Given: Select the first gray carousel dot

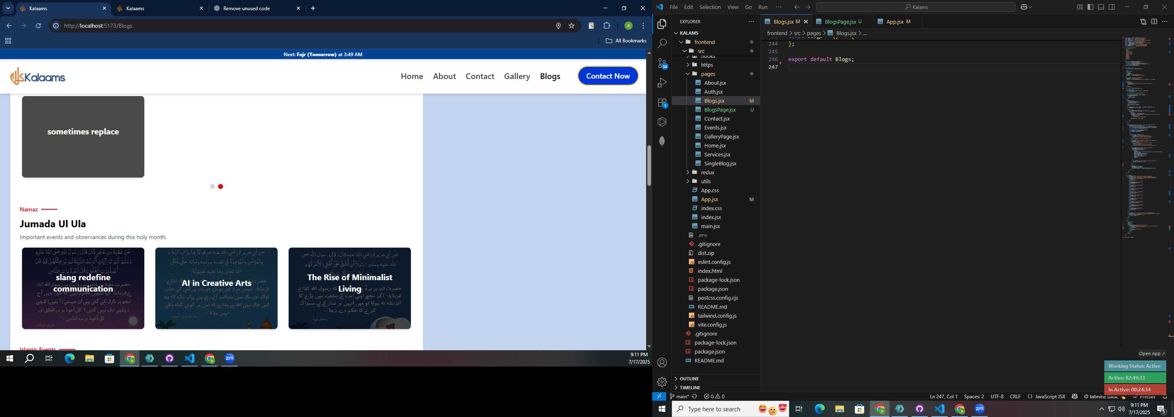Looking at the screenshot, I should click(x=212, y=187).
